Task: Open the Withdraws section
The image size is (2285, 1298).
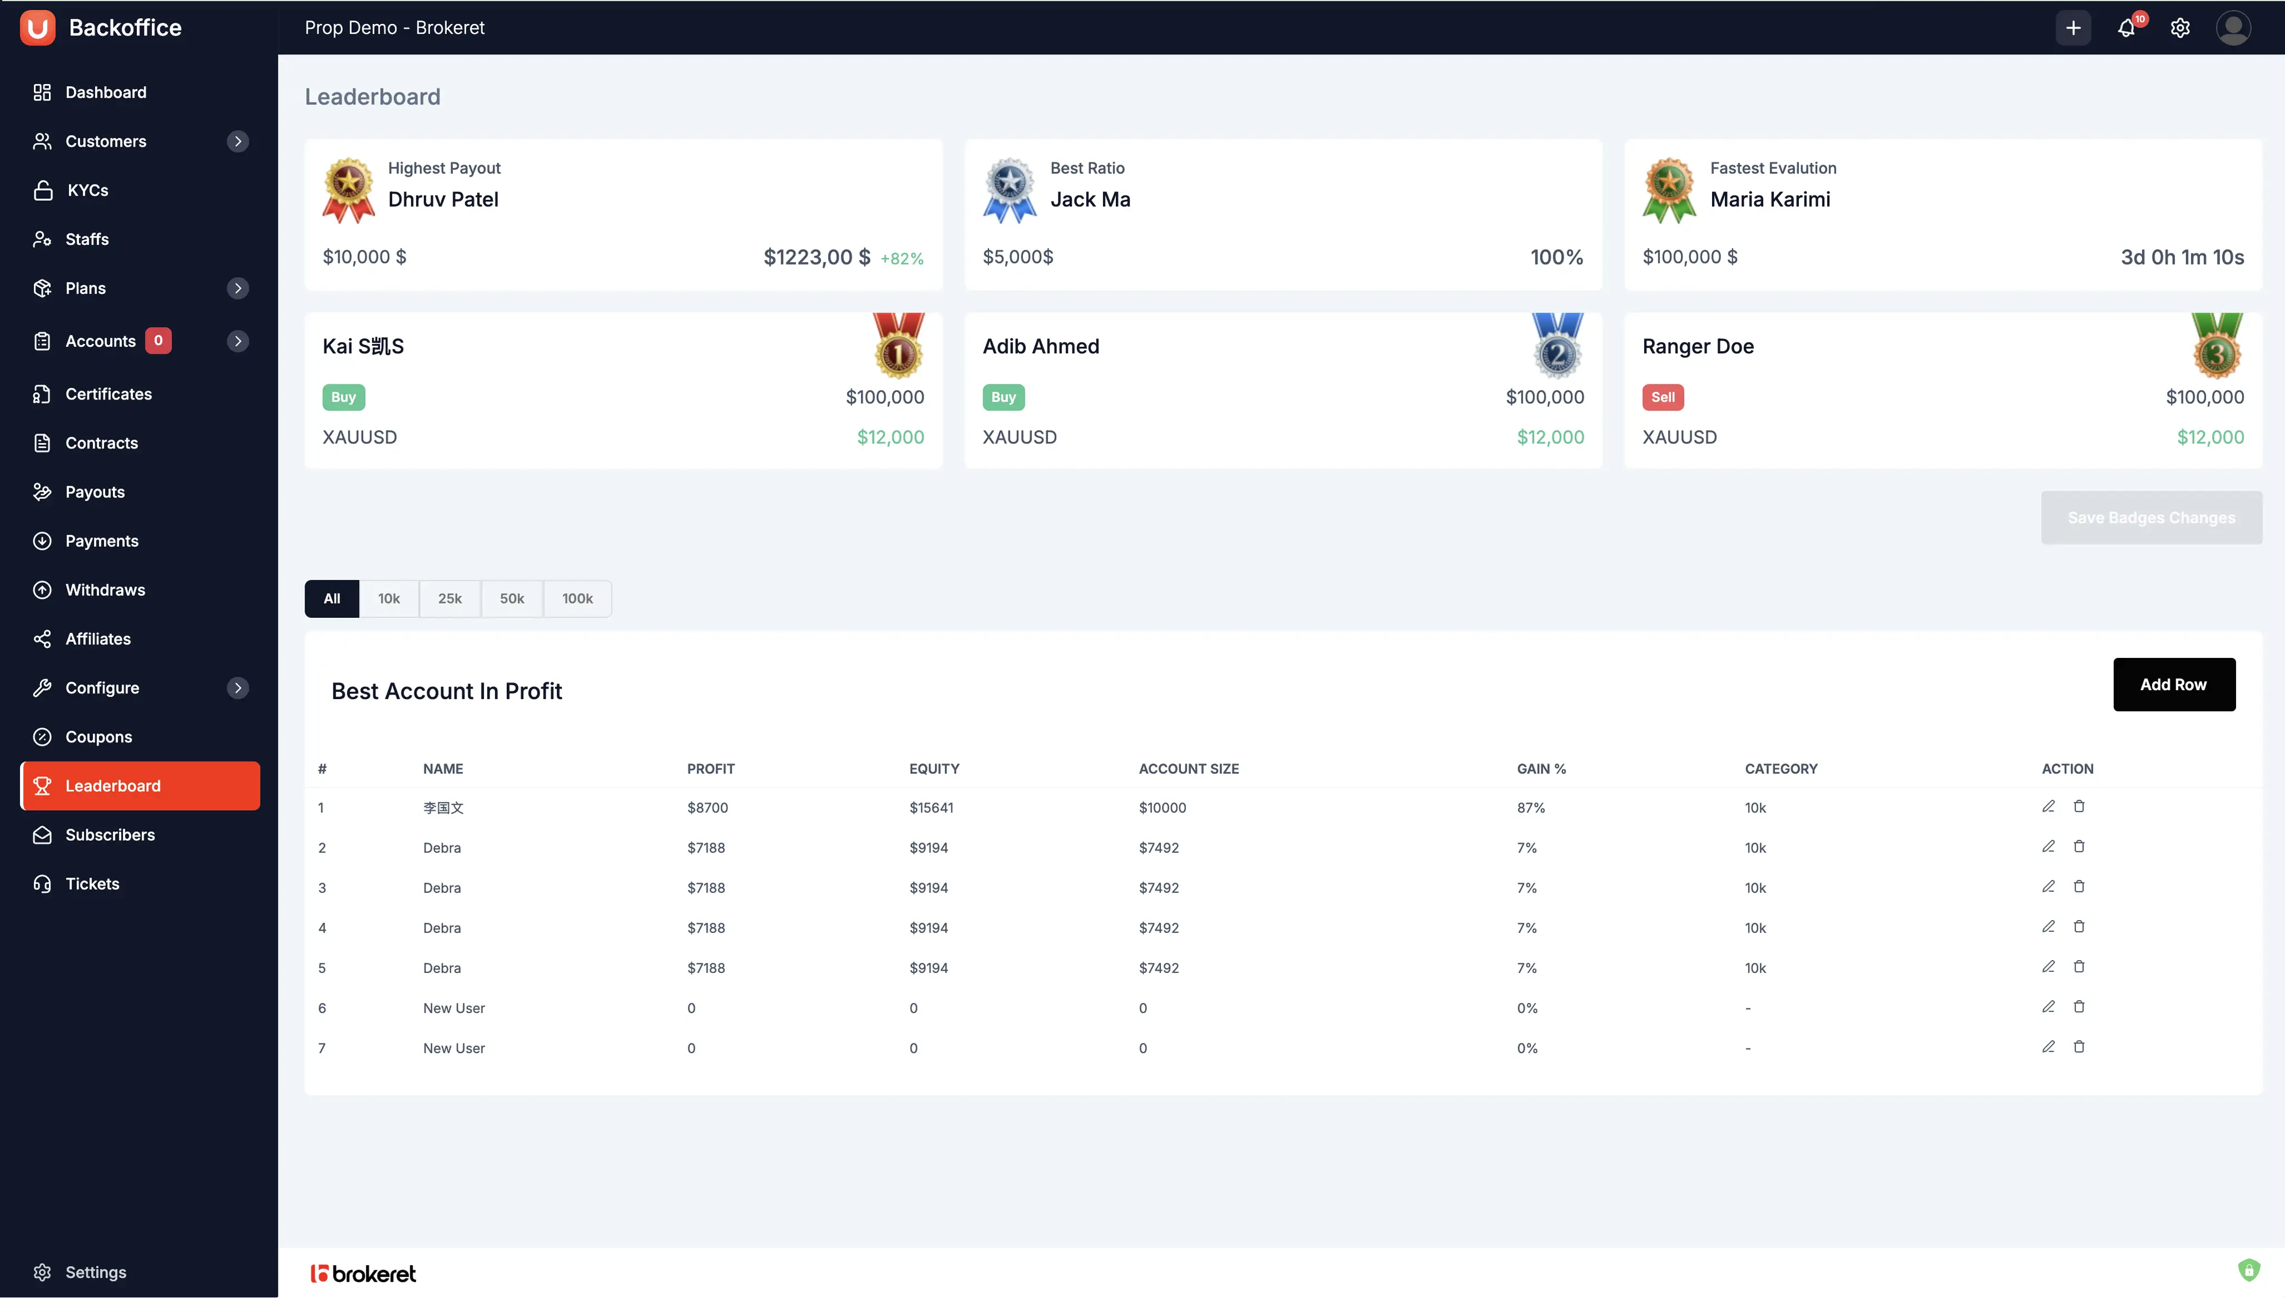Action: coord(105,590)
